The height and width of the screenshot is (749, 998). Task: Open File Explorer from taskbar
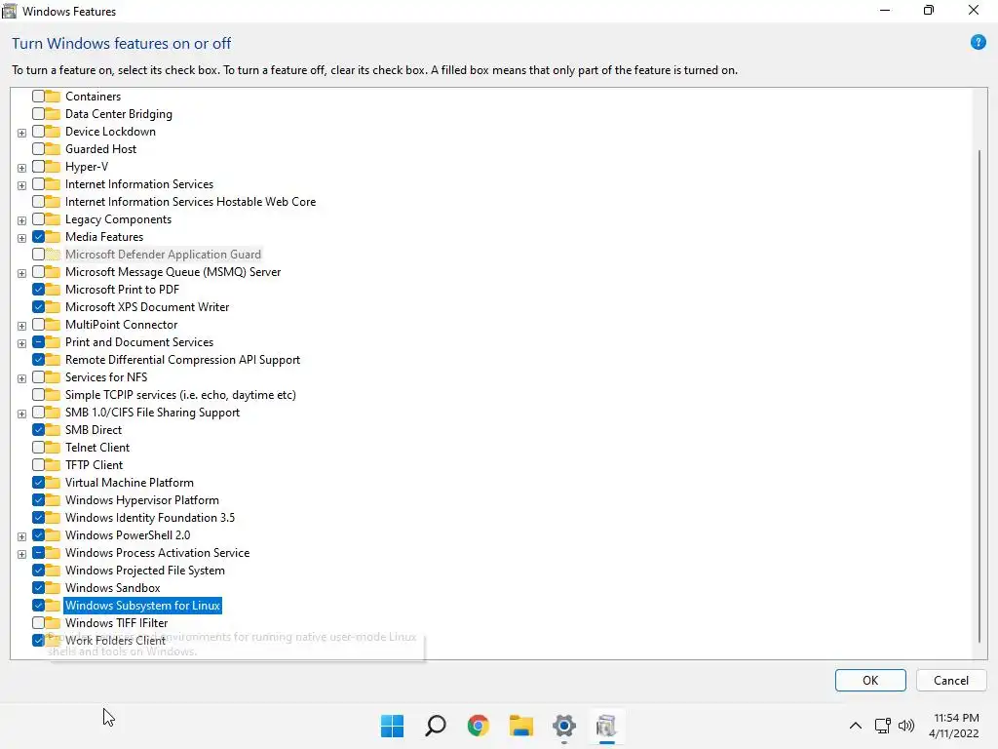521,726
